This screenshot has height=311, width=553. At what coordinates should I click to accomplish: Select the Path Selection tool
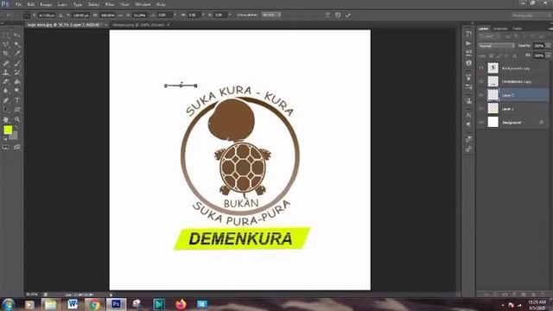click(6, 110)
